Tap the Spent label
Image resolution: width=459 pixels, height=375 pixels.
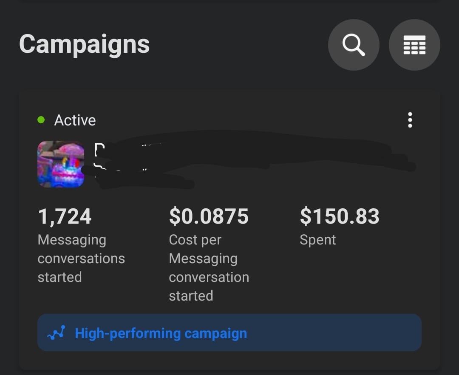click(x=317, y=240)
